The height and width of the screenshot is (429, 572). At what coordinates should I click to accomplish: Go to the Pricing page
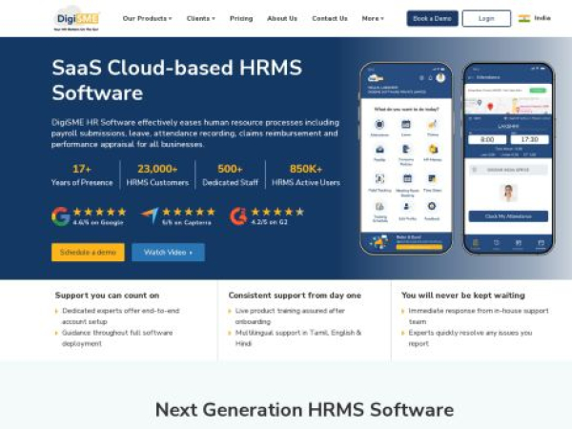click(x=241, y=18)
